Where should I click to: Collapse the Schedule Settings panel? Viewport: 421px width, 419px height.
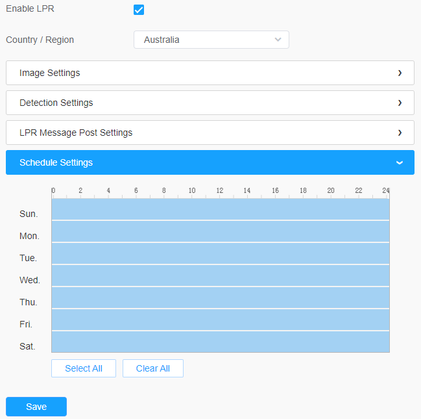pos(210,162)
